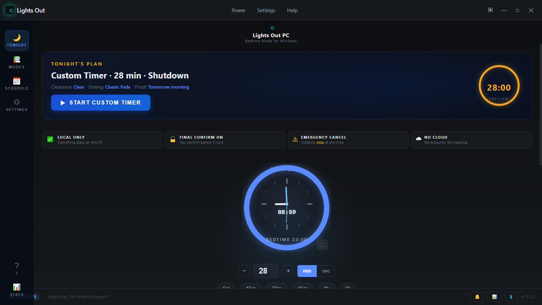
Task: Maximize the Lights Out window
Action: pos(518,10)
